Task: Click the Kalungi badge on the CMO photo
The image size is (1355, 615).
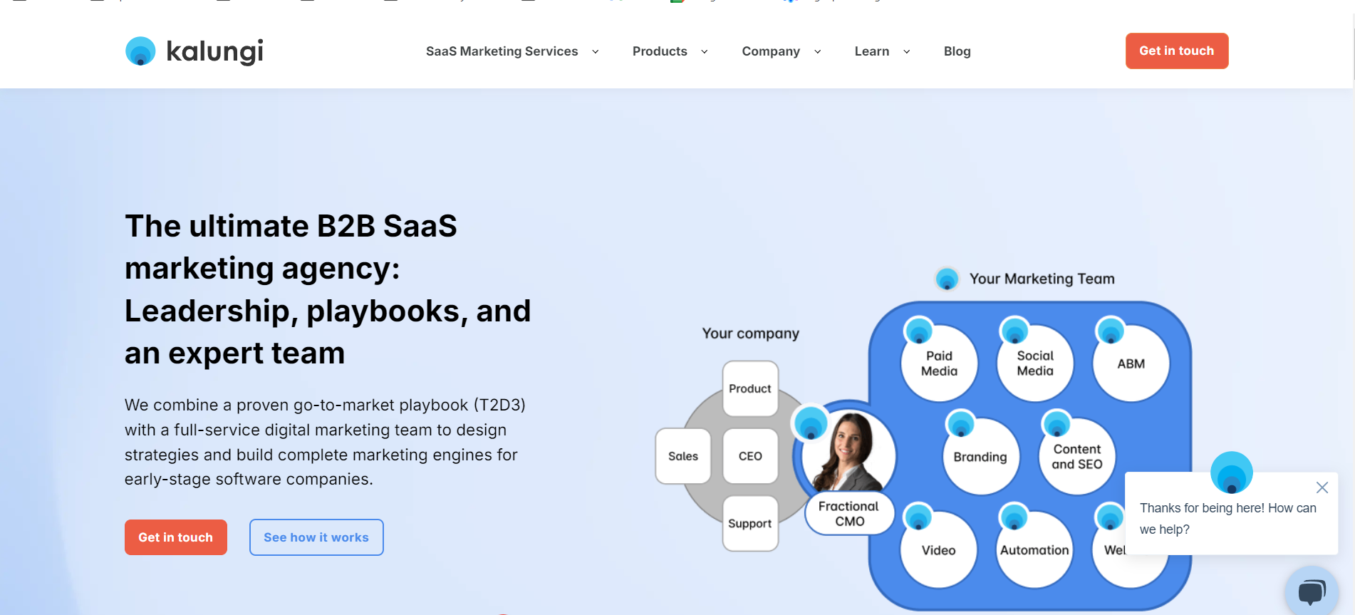Action: point(811,424)
